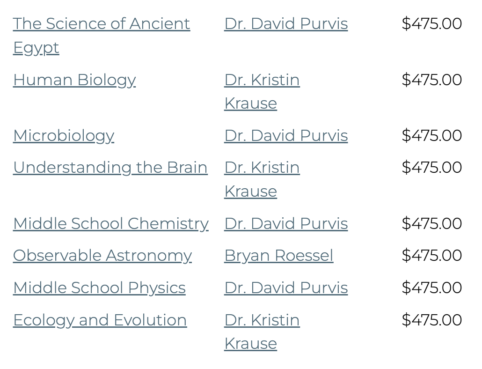Viewport: 482px width, 369px height.
Task: Click the $475.00 price for Middle School Physics
Action: pos(431,288)
